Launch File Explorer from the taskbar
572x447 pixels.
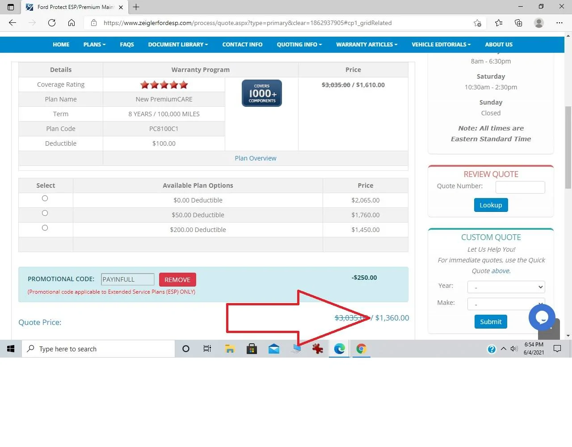[x=230, y=349]
